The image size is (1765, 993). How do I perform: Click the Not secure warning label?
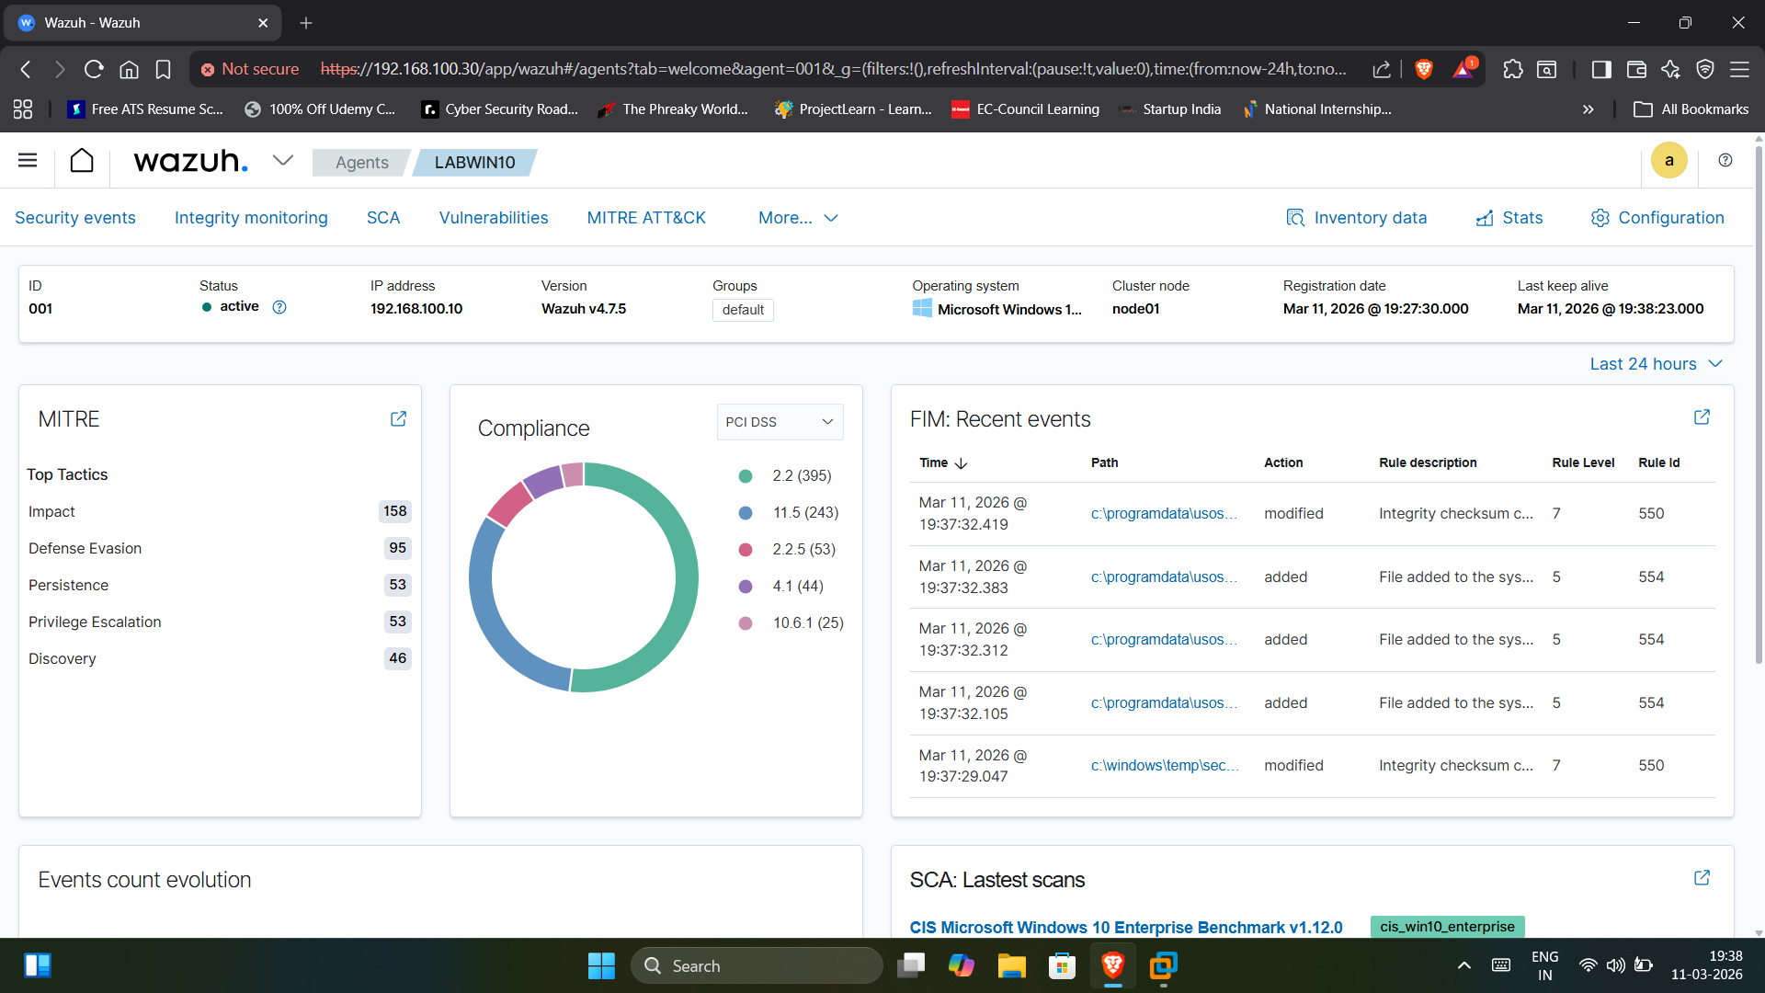250,69
